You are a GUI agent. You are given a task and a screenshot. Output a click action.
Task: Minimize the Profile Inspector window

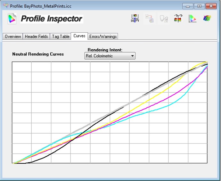point(188,6)
